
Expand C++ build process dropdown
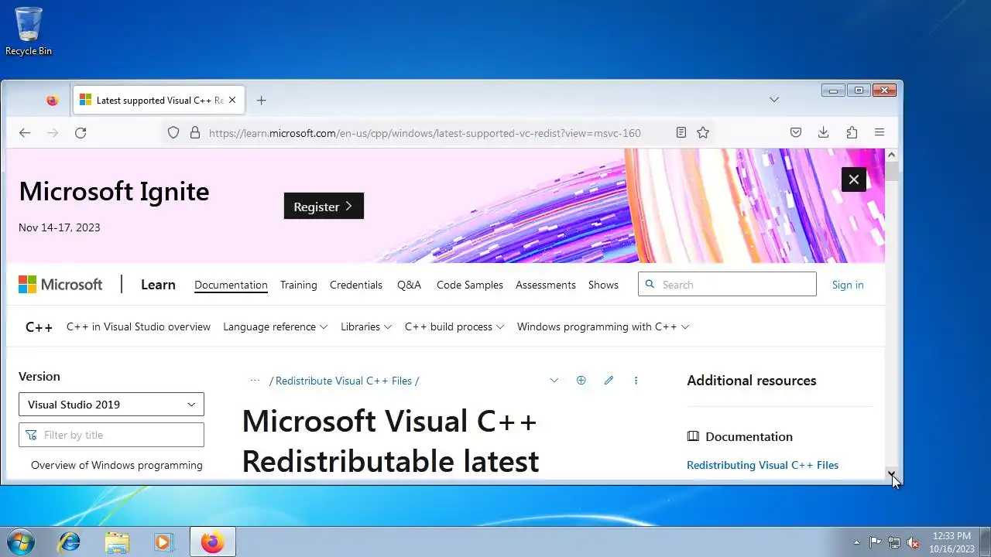click(x=454, y=326)
